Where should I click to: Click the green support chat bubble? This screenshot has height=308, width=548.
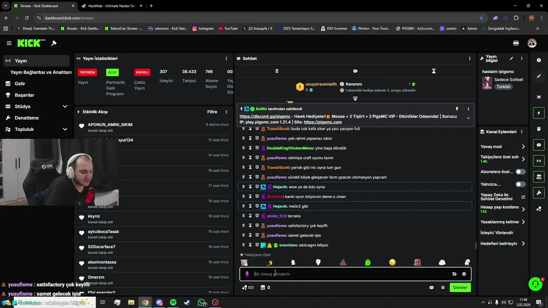pos(535,284)
